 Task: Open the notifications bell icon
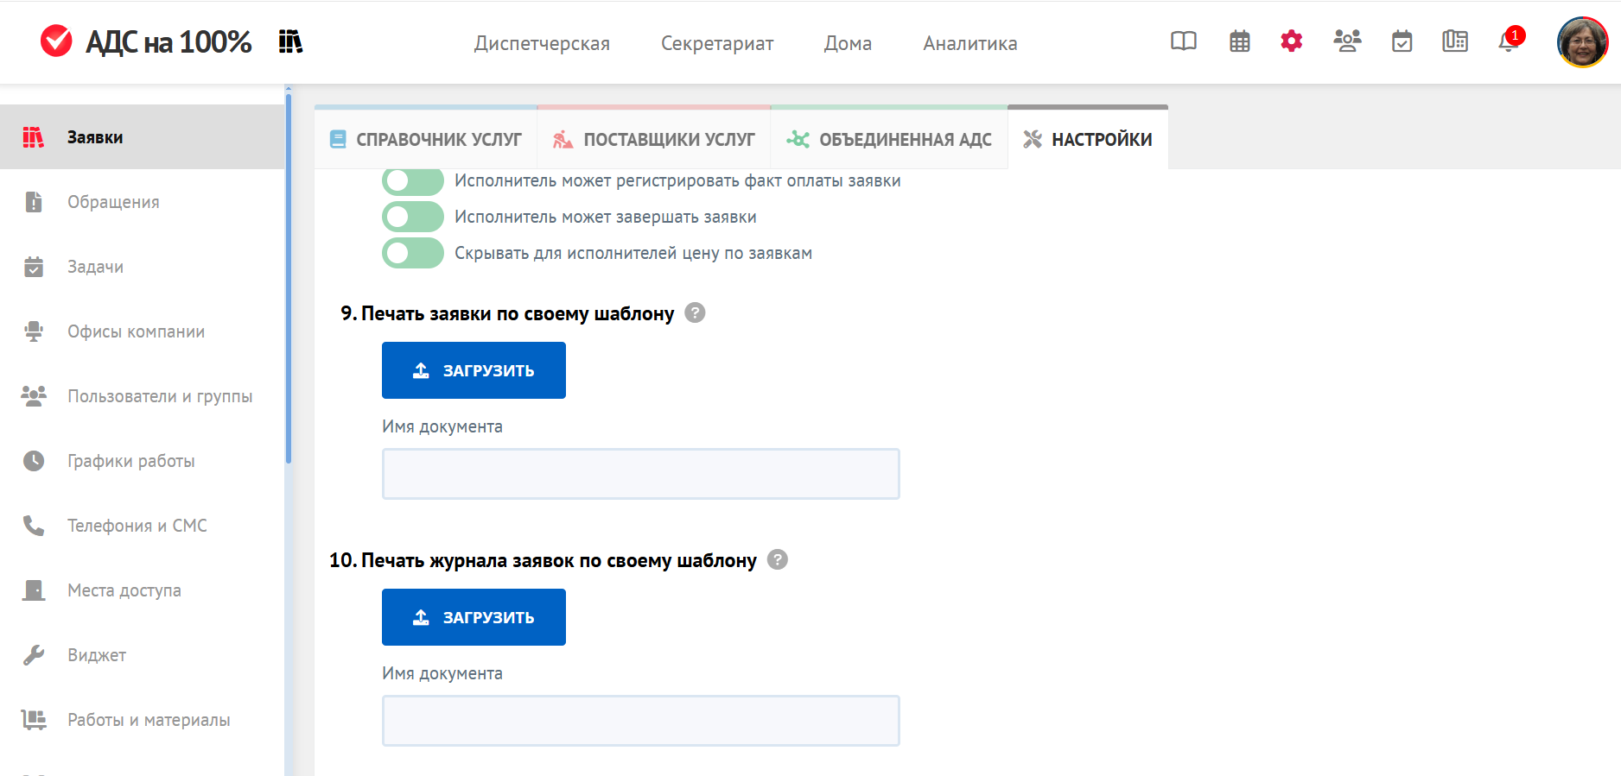pos(1509,41)
